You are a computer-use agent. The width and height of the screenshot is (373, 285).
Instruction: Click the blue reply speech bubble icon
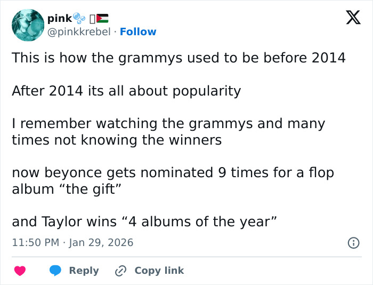point(55,271)
